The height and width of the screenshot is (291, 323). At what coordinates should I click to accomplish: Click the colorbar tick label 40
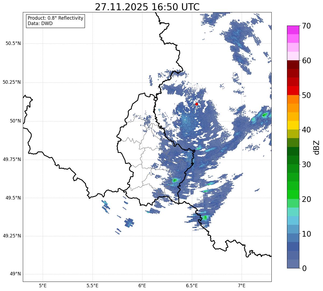pyautogui.click(x=306, y=130)
